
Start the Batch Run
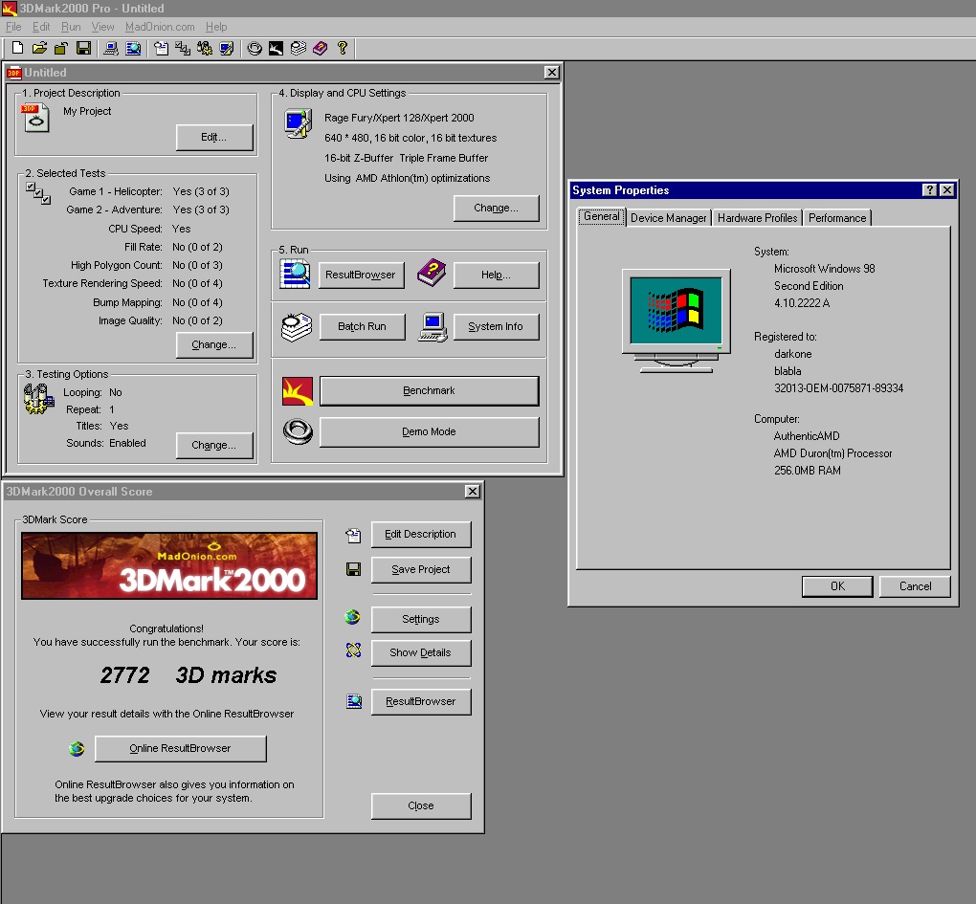(363, 326)
